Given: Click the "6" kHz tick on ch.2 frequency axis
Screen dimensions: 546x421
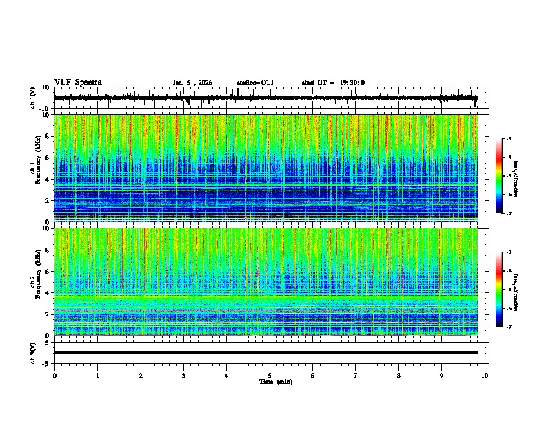Looking at the screenshot, I should 48,272.
